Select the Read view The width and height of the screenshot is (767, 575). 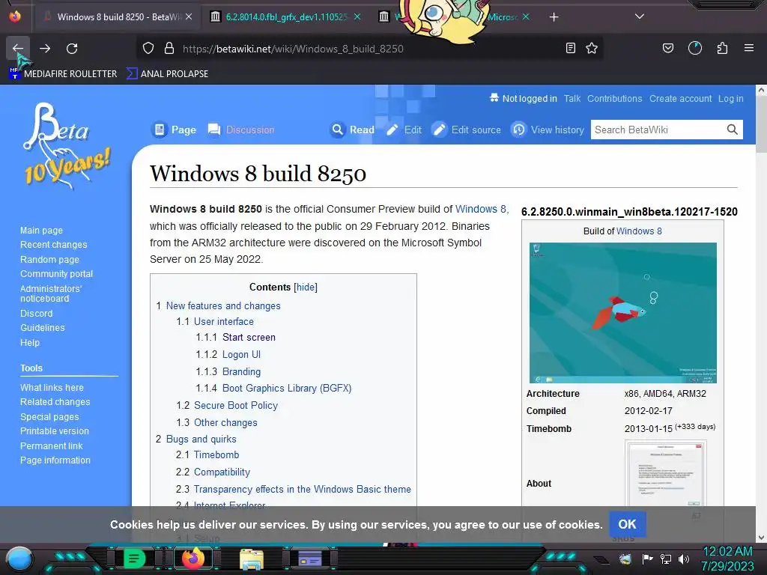352,130
